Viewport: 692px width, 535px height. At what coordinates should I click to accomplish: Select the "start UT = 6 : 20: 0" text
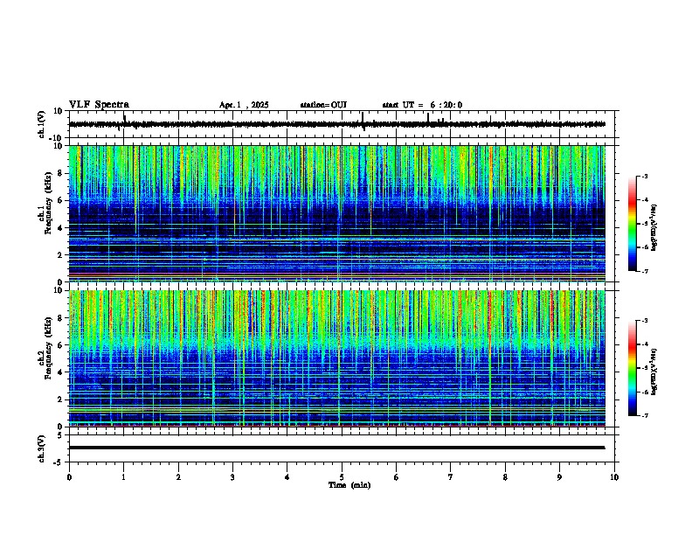coord(422,105)
